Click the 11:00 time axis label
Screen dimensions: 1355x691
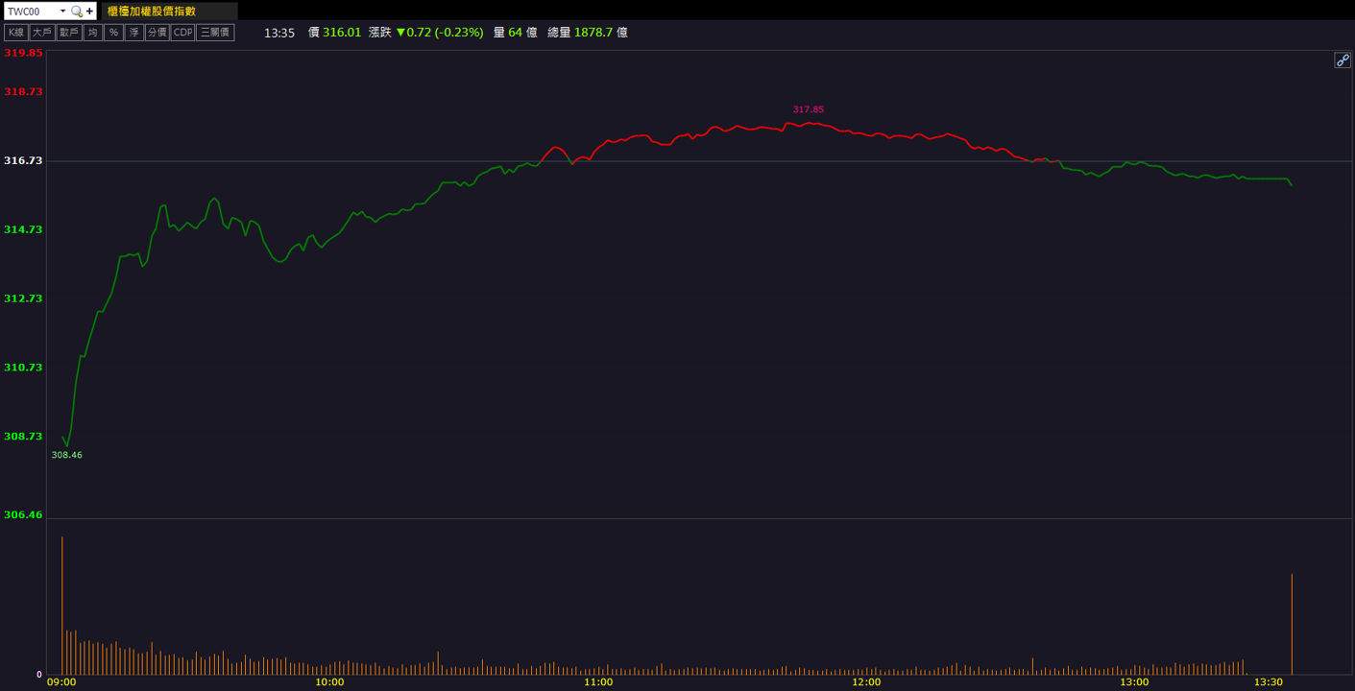[598, 682]
